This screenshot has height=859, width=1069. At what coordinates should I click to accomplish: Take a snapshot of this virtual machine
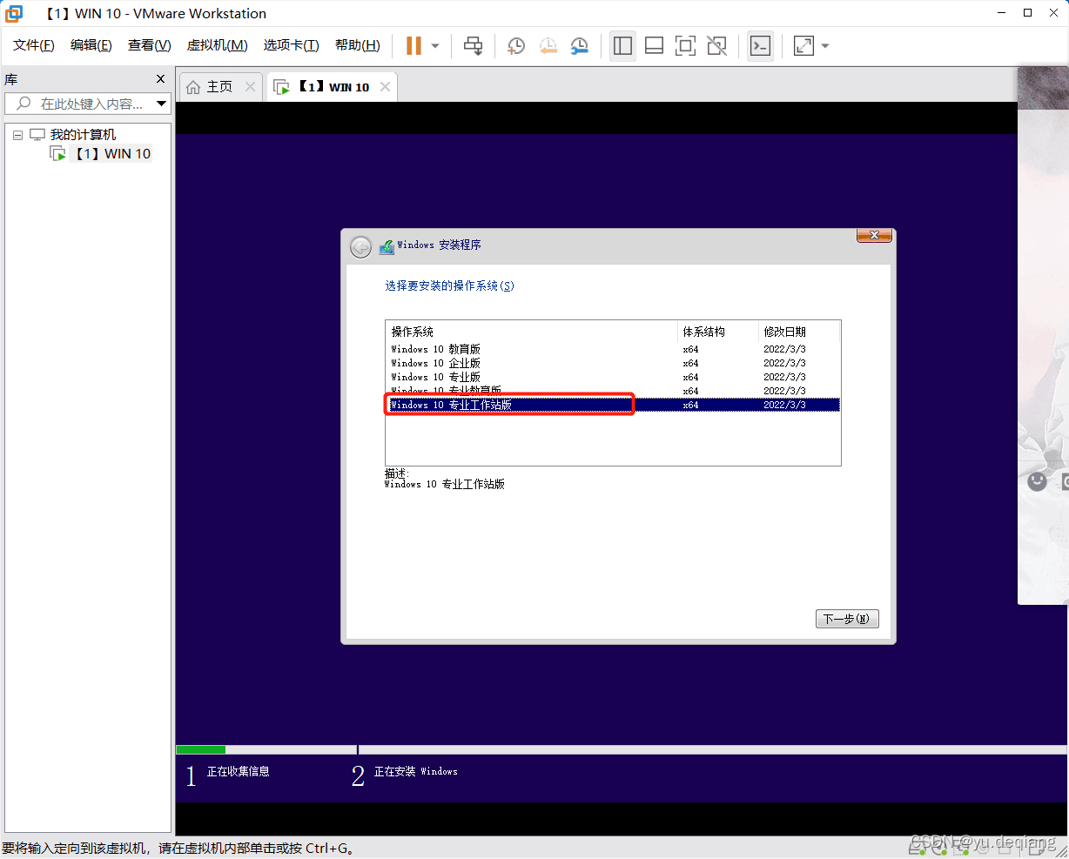coord(516,45)
